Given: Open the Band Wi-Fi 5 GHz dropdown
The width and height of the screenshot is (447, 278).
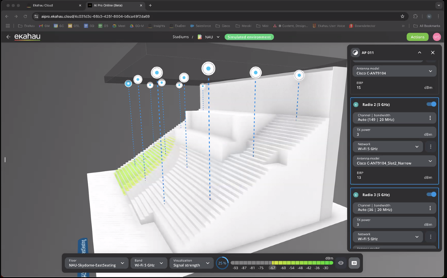Looking at the screenshot, I should (x=149, y=263).
